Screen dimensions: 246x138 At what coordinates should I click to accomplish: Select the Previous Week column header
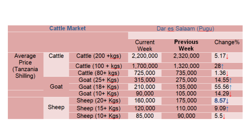[186, 46]
